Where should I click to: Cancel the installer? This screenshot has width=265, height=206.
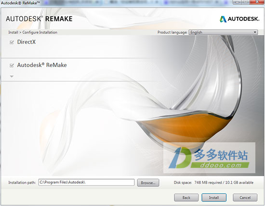(x=245, y=197)
